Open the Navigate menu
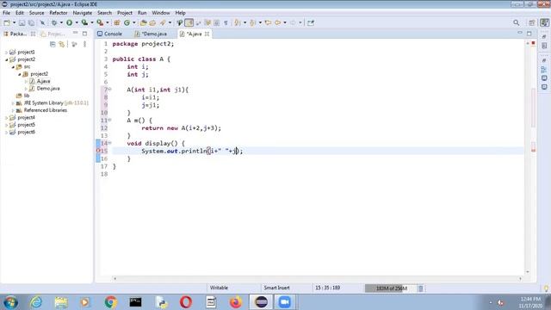 tap(83, 13)
